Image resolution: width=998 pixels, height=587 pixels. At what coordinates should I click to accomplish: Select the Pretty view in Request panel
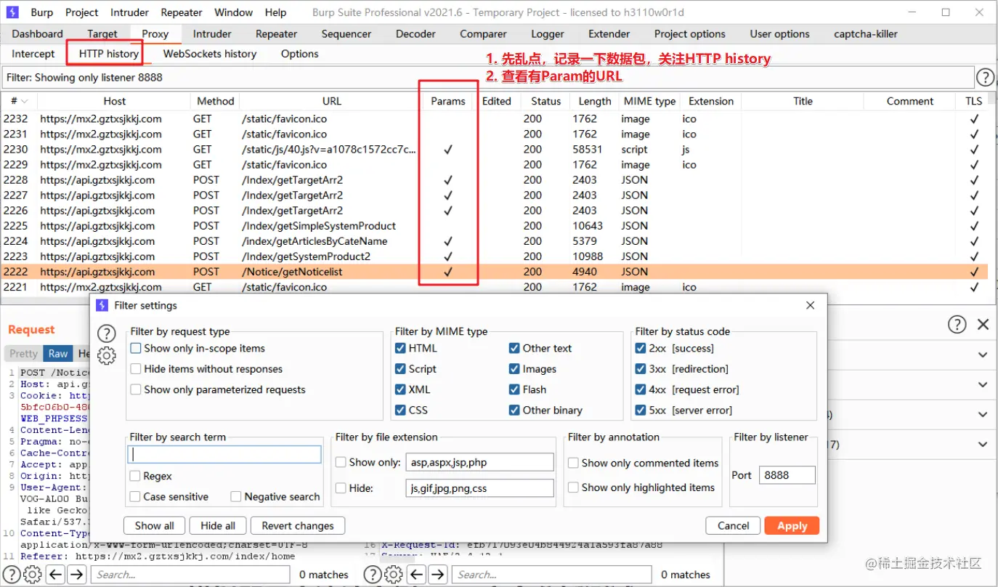(x=23, y=354)
